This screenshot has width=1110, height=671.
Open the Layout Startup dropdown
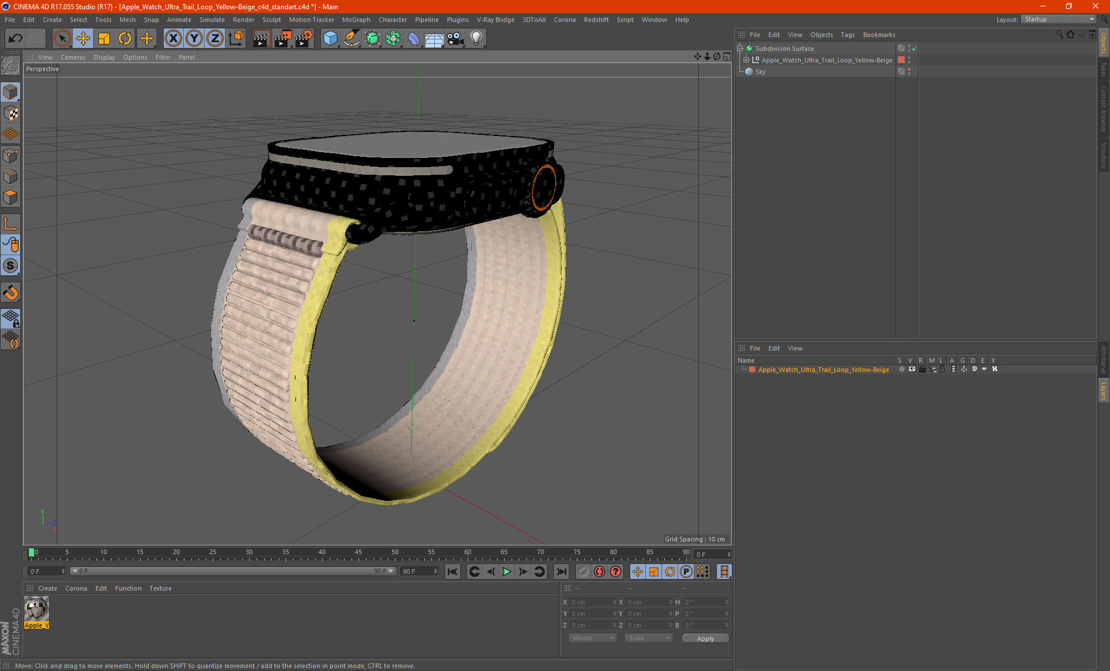(1059, 19)
